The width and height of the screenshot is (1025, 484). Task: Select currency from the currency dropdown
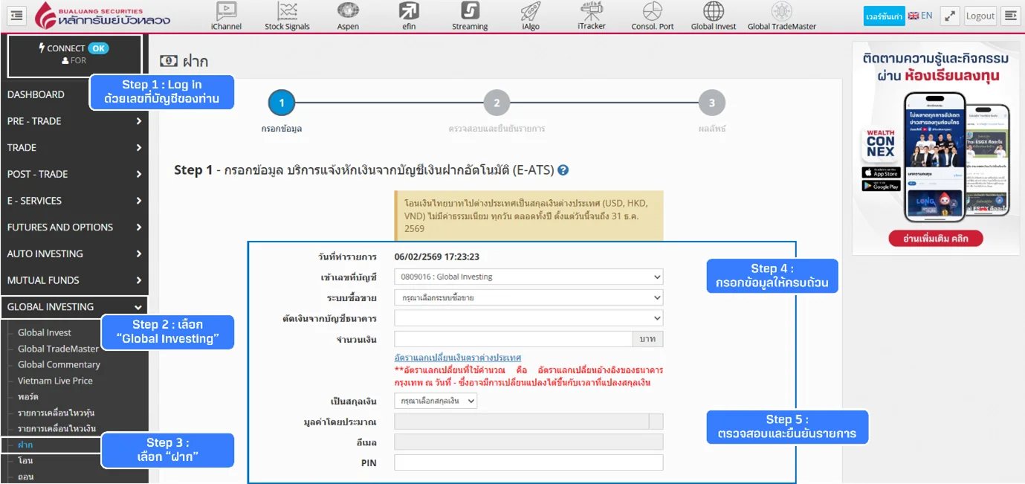[436, 401]
